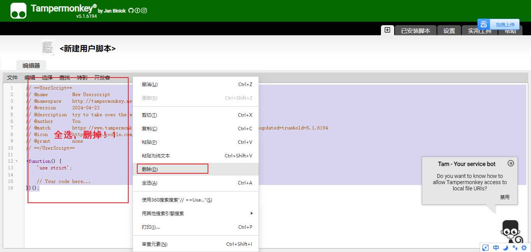Open the 查找 menu
The height and width of the screenshot is (252, 531).
(65, 78)
